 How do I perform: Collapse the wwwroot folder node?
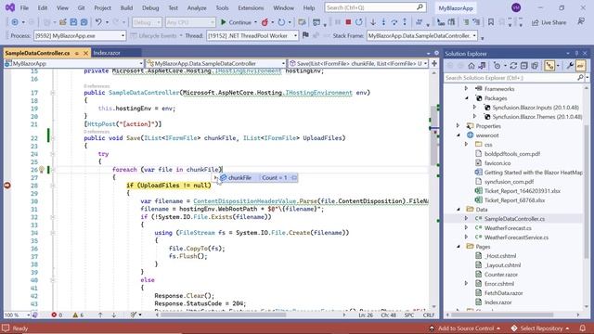coord(458,135)
